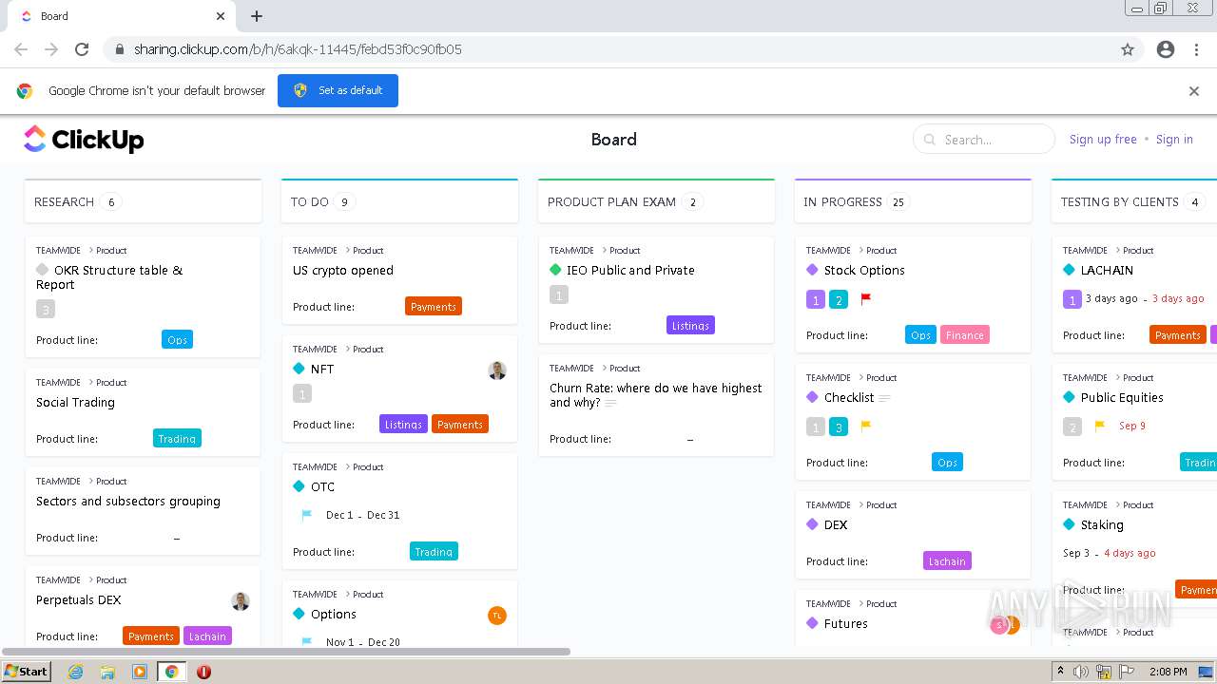Image resolution: width=1217 pixels, height=684 pixels.
Task: Click the subtask count badge on OKR Structure table
Action: tap(46, 309)
